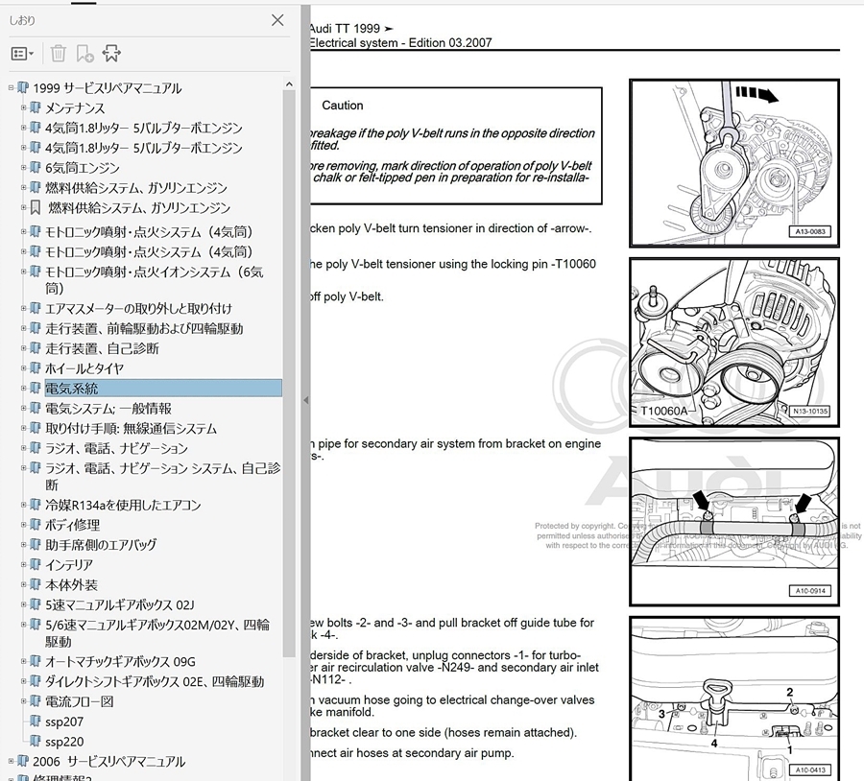Click bookmark icon beside 本体外装

36,584
